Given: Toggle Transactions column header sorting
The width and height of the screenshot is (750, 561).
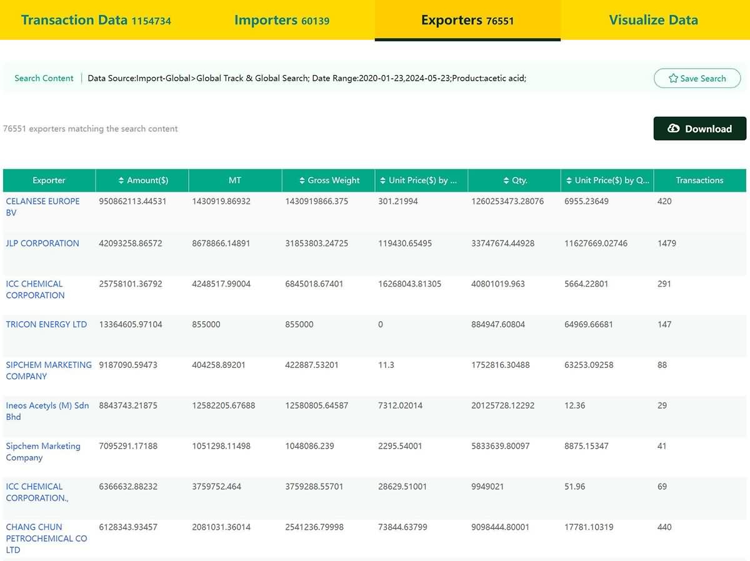Looking at the screenshot, I should coord(699,180).
